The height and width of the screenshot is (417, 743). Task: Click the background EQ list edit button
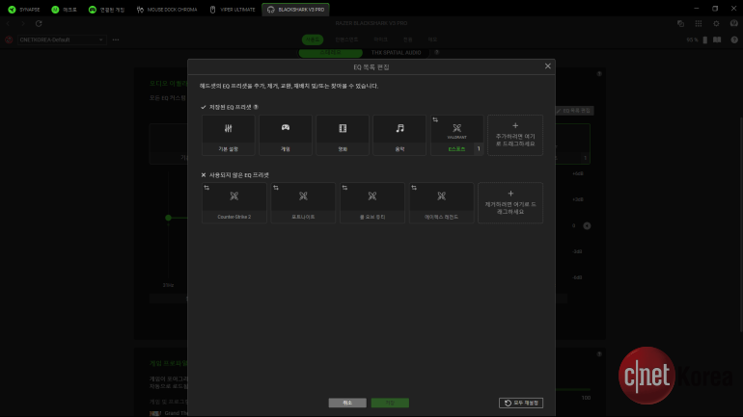click(x=574, y=111)
